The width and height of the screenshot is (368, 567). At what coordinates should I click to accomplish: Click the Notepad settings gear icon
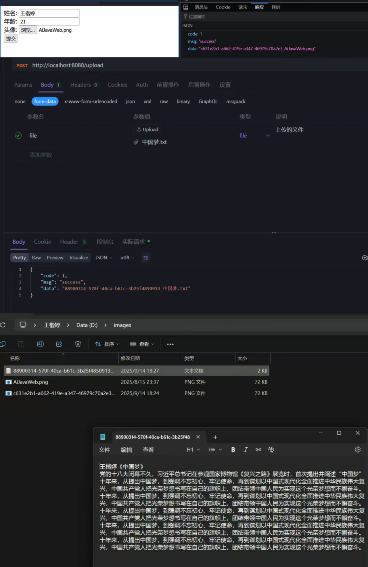click(x=358, y=449)
